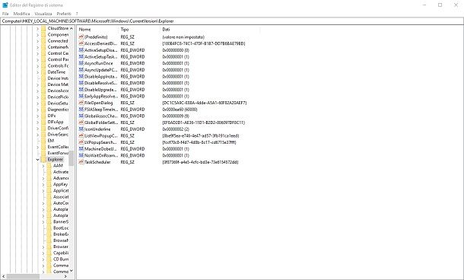The image size is (464, 280).
Task: Click the (Predefinito) string value icon
Action: tap(81, 37)
